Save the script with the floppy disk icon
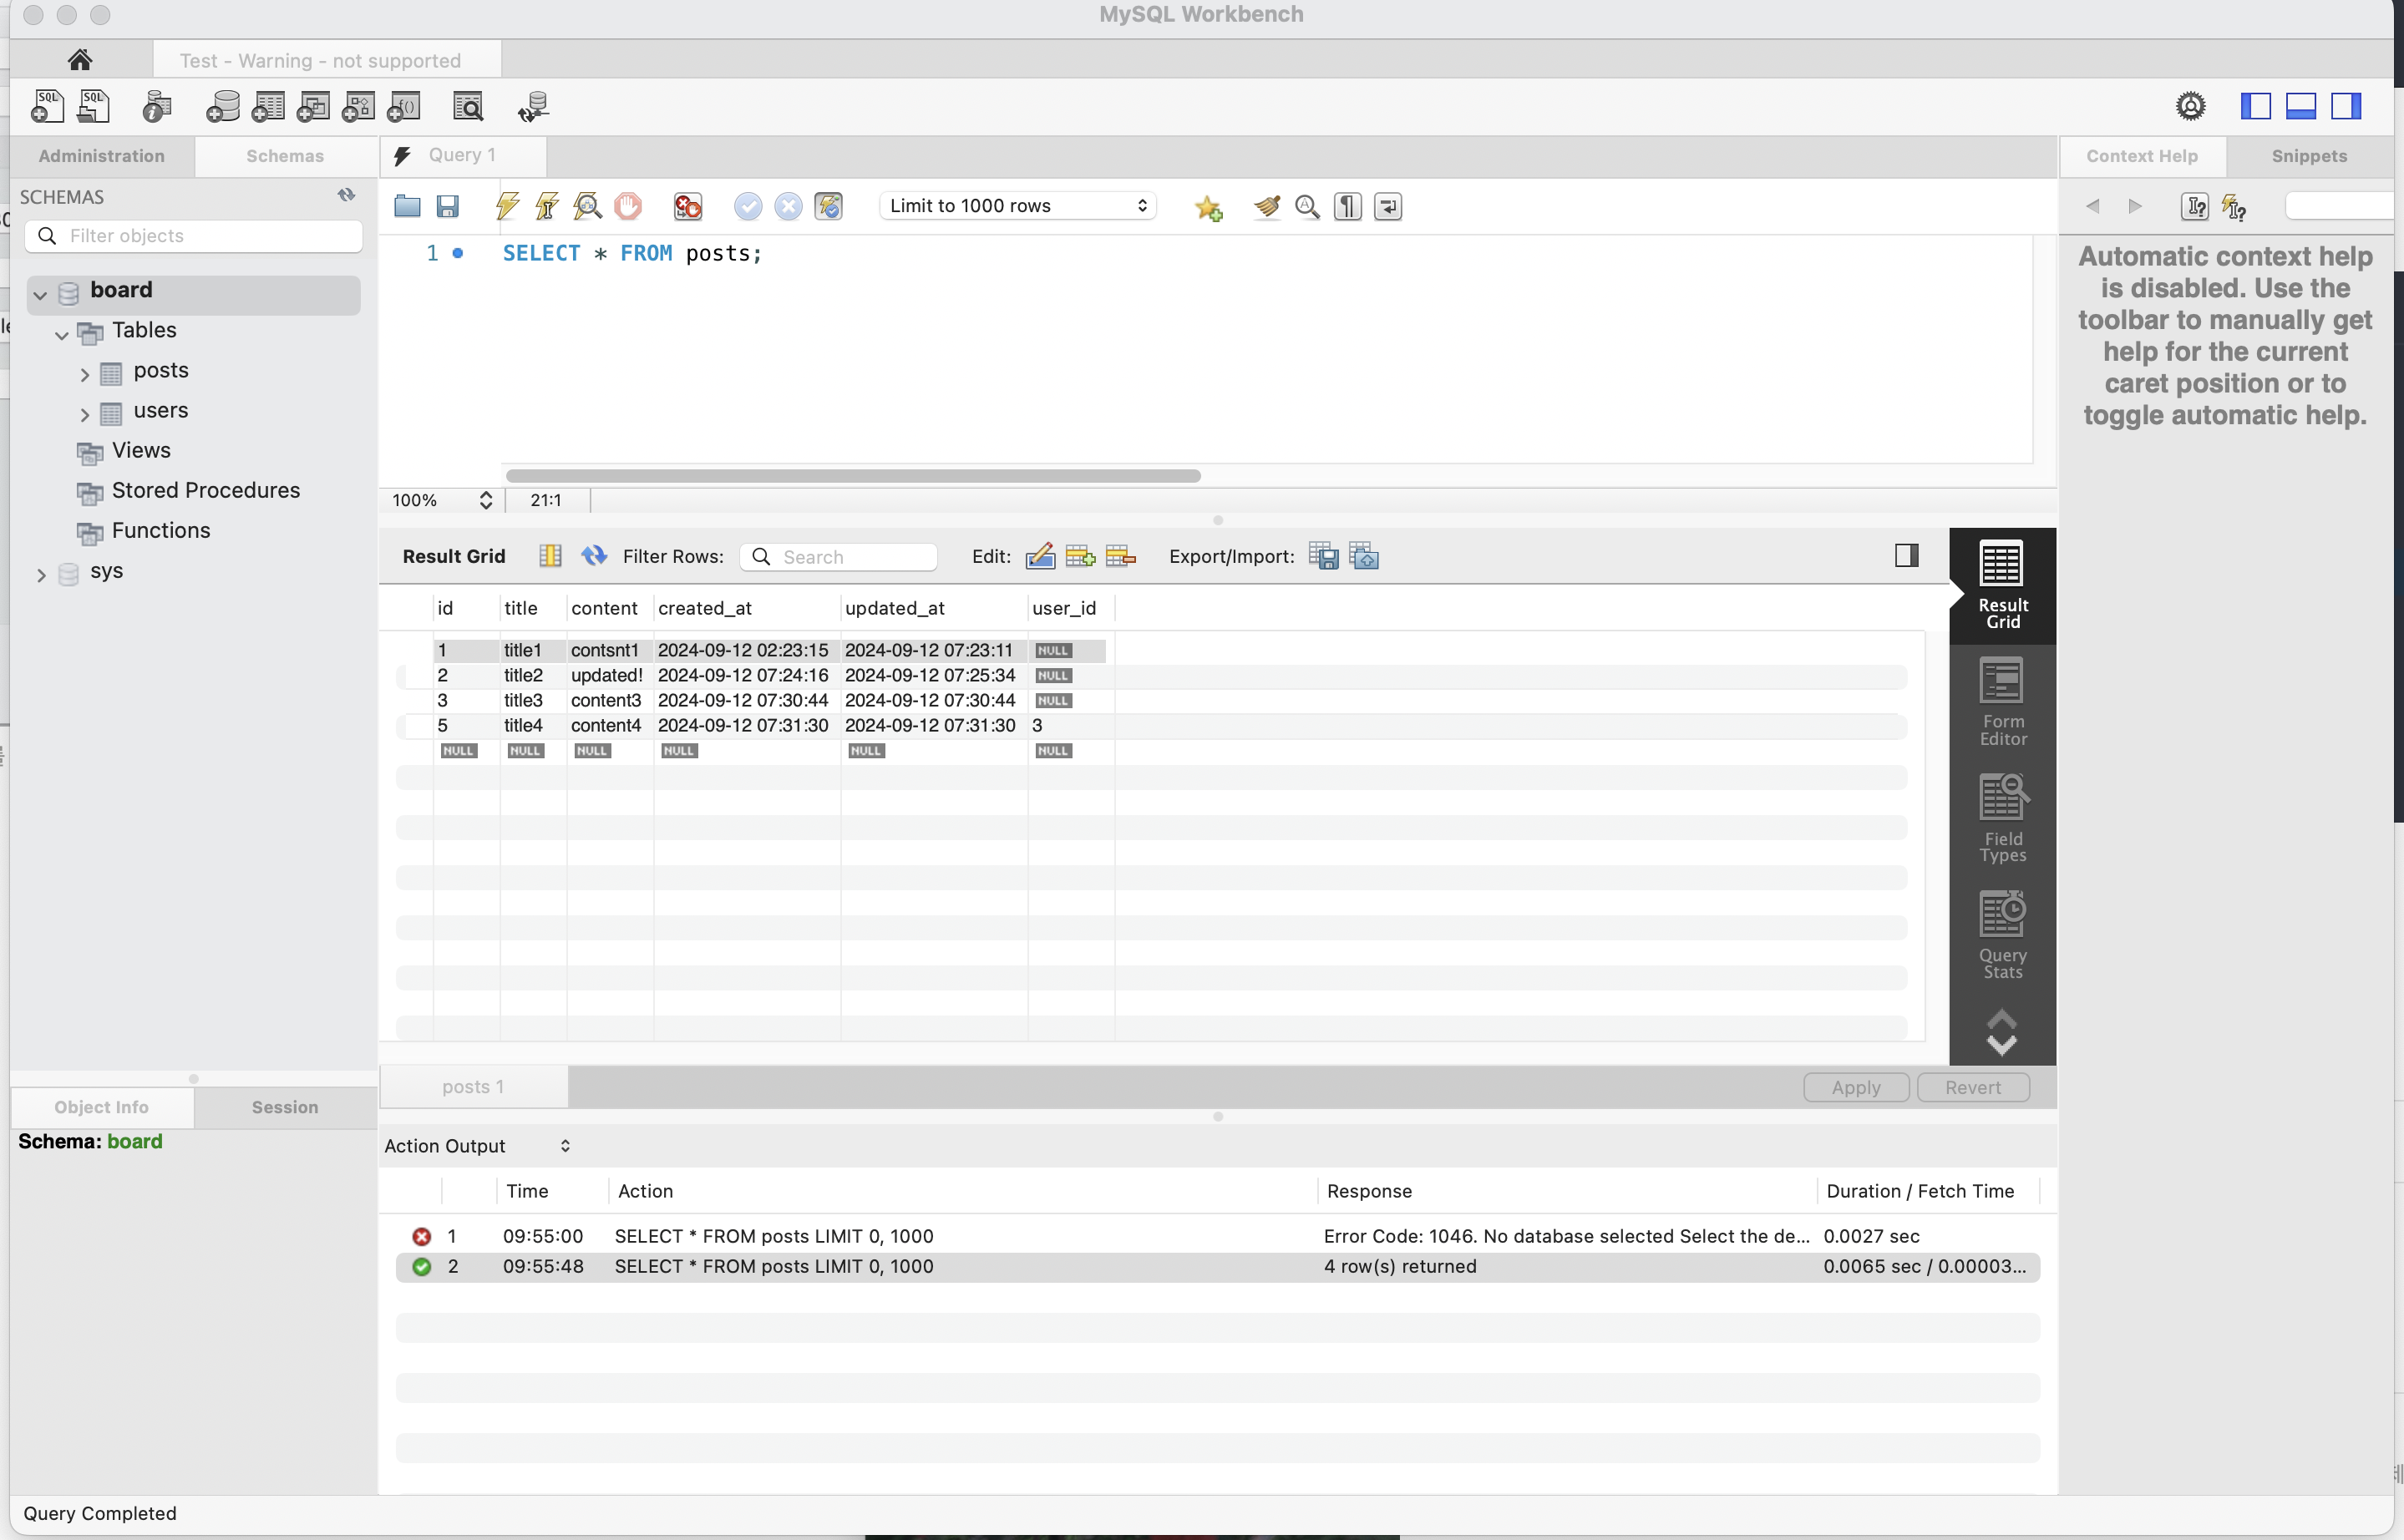 tap(448, 206)
